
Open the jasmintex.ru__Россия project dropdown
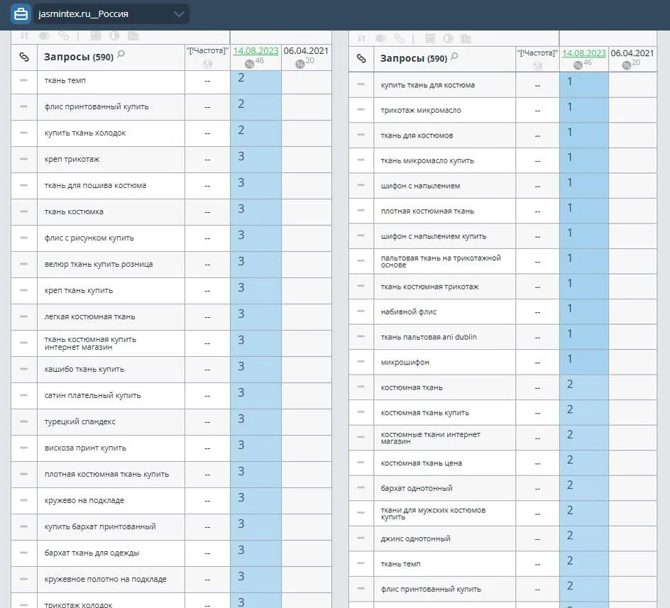(111, 13)
